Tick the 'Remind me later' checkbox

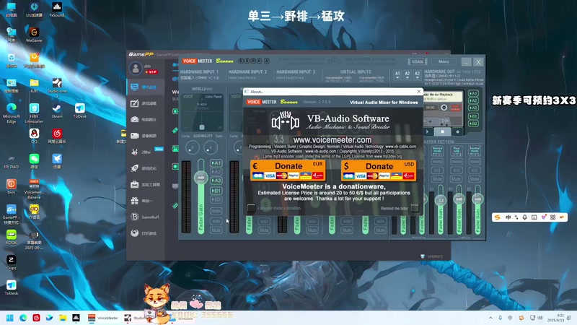pyautogui.click(x=414, y=208)
